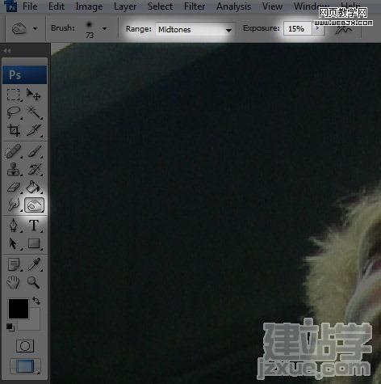Reset default foreground and background colors

[x=10, y=327]
